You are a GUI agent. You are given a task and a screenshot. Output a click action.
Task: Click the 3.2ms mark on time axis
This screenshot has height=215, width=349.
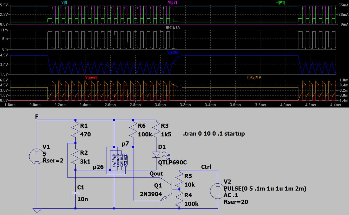[x=185, y=105]
